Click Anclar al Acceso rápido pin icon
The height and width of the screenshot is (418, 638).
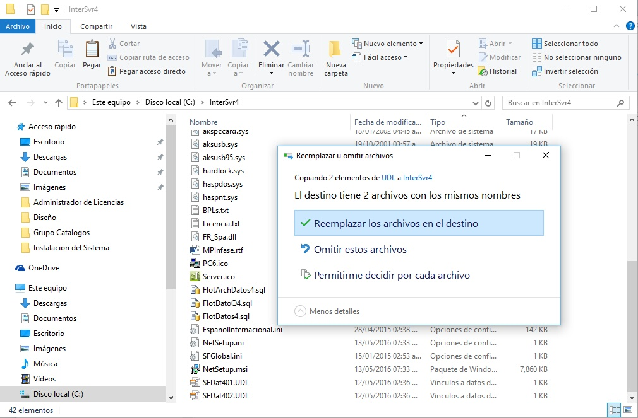[x=28, y=49]
